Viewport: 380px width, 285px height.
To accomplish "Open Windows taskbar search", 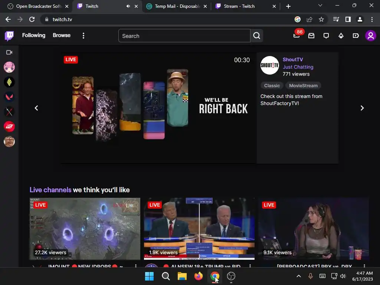I will [x=166, y=276].
